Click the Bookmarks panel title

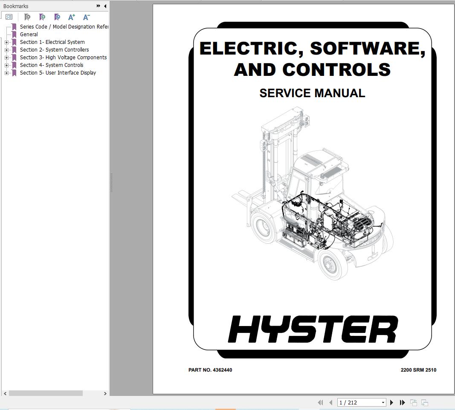coord(16,6)
